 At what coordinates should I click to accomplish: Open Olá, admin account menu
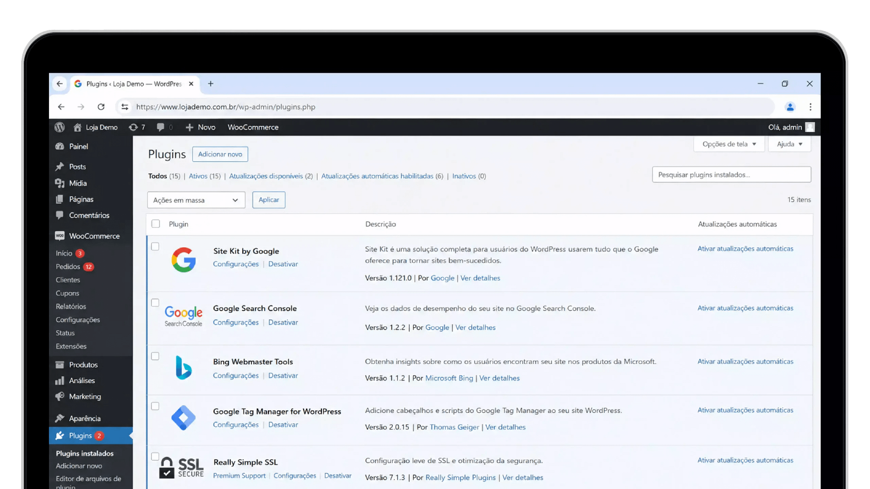tap(791, 127)
